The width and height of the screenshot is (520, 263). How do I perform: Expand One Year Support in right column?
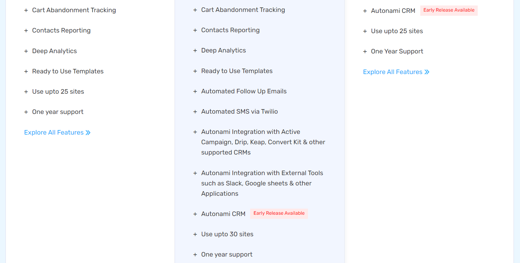coord(365,52)
